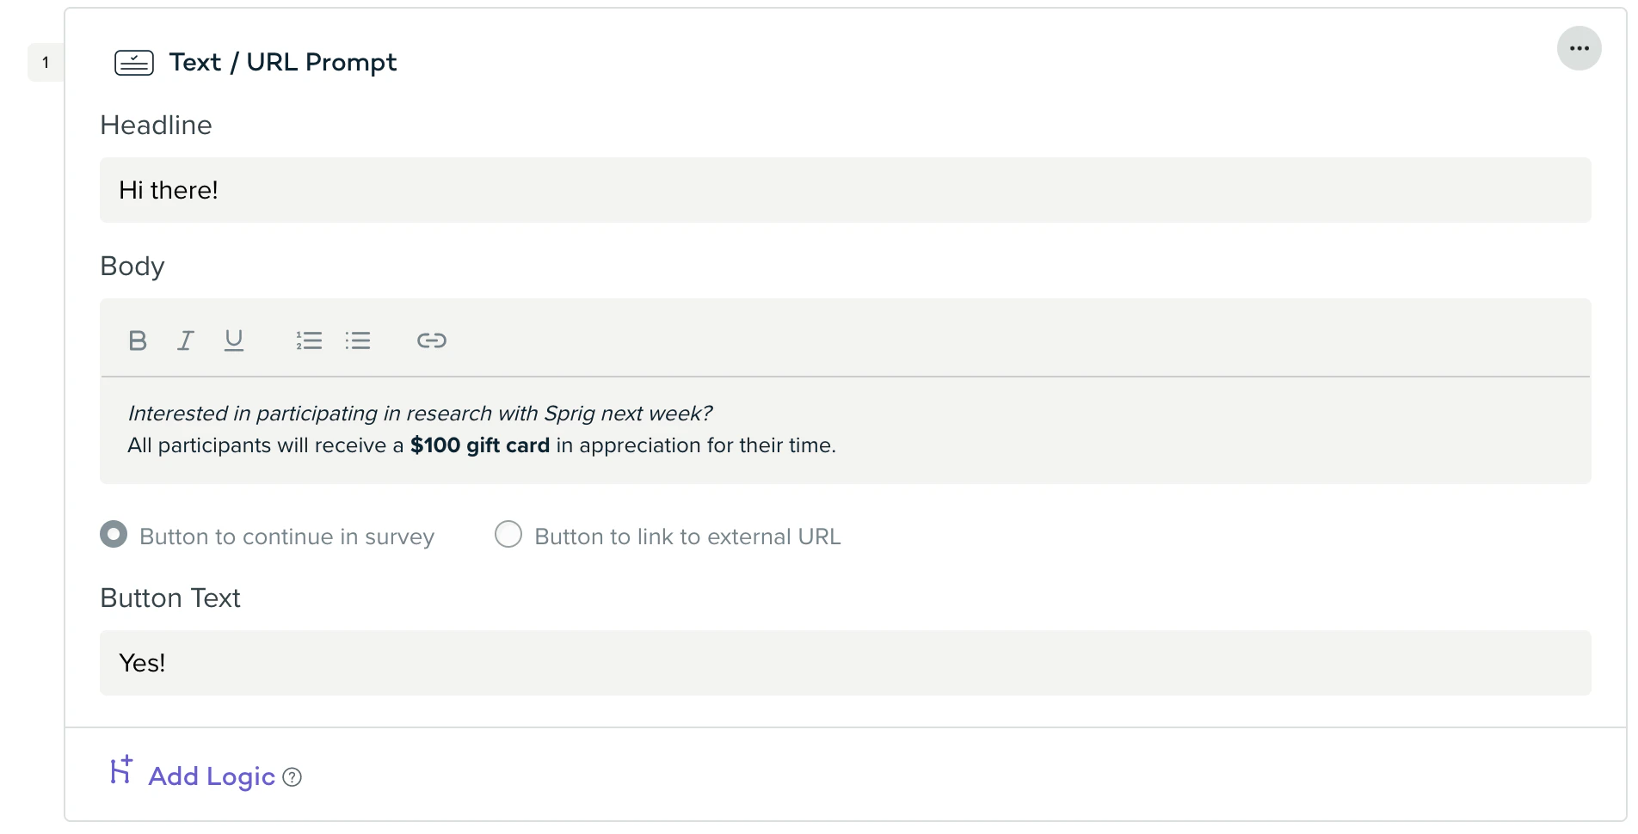The width and height of the screenshot is (1638, 834).
Task: Click the Text / URL Prompt title
Action: [x=283, y=63]
